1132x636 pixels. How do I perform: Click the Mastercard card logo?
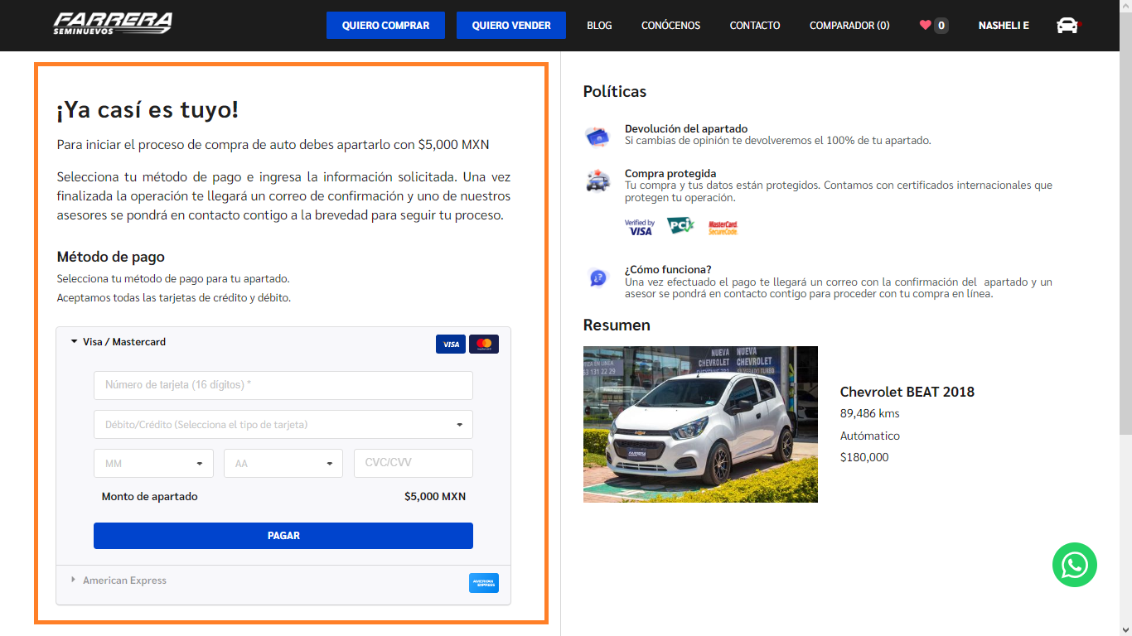tap(484, 344)
